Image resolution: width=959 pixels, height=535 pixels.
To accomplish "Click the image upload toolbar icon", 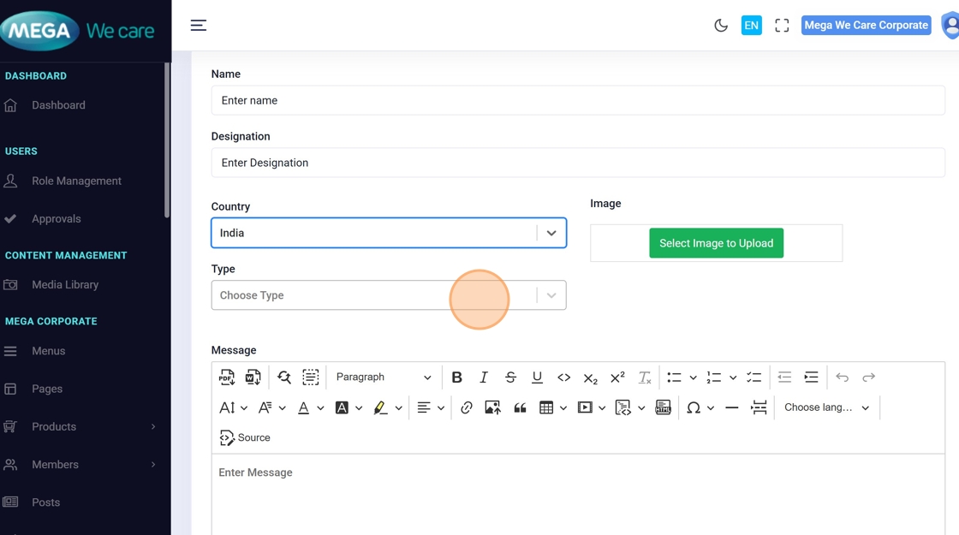I will click(x=492, y=407).
